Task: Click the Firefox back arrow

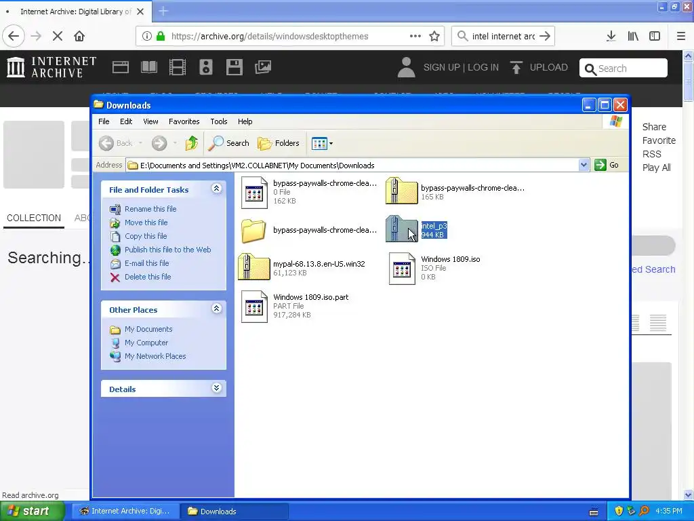Action: coord(14,36)
